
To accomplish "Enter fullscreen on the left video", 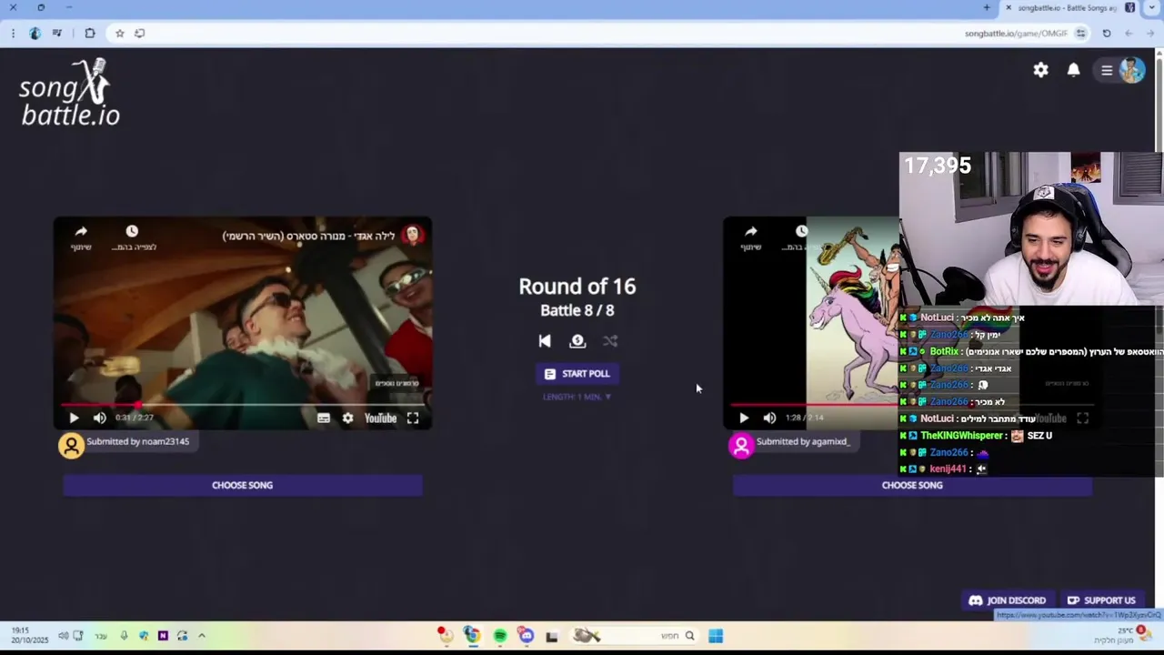I will click(413, 418).
